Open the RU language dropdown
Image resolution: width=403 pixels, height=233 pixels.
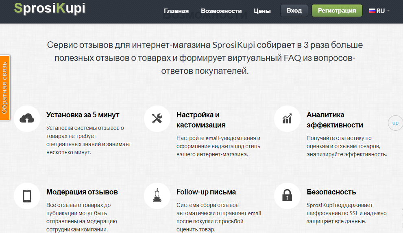379,11
